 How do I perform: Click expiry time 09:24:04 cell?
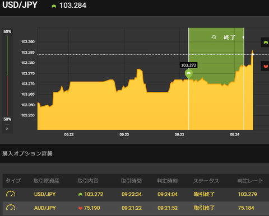click(168, 194)
